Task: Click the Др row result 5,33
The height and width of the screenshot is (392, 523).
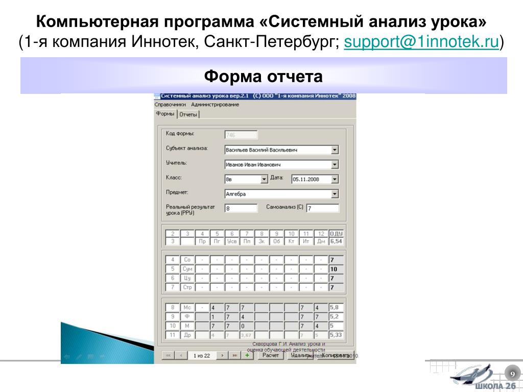Action: [x=336, y=335]
